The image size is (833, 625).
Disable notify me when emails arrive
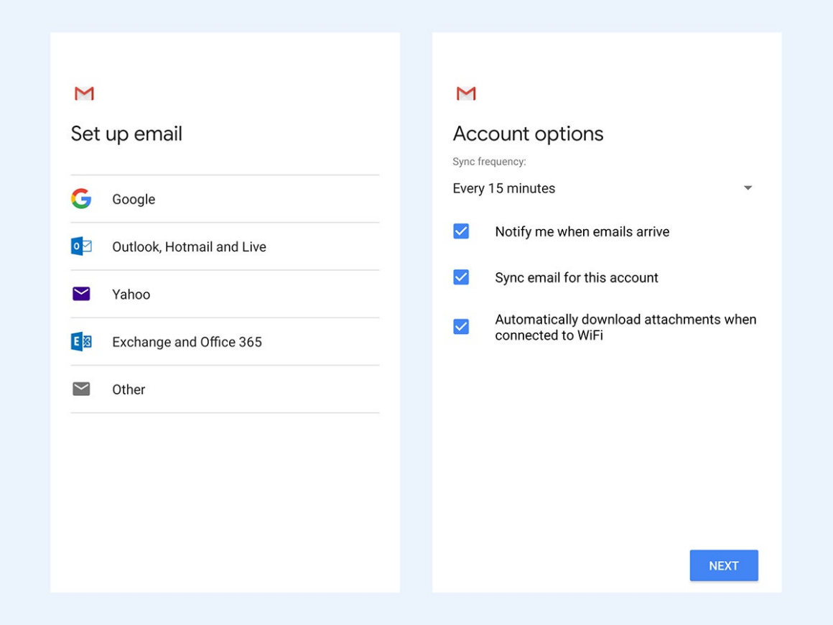pyautogui.click(x=460, y=231)
